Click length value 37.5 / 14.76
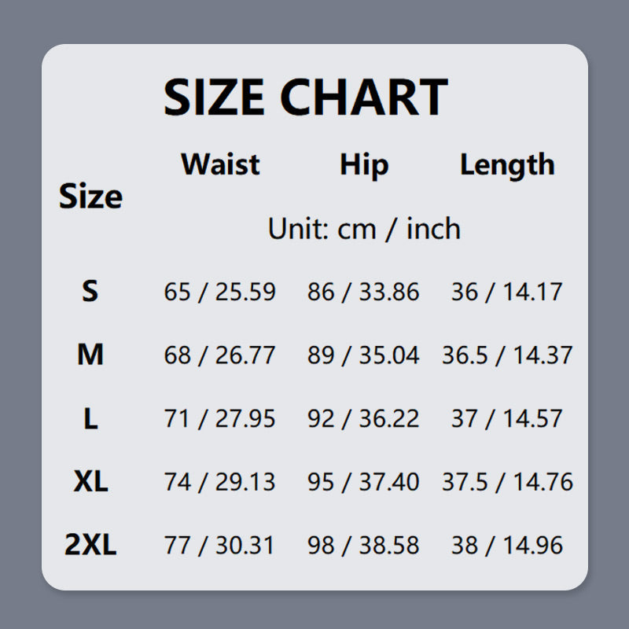 507,481
